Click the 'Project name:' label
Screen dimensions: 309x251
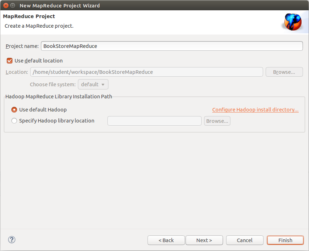coord(22,46)
